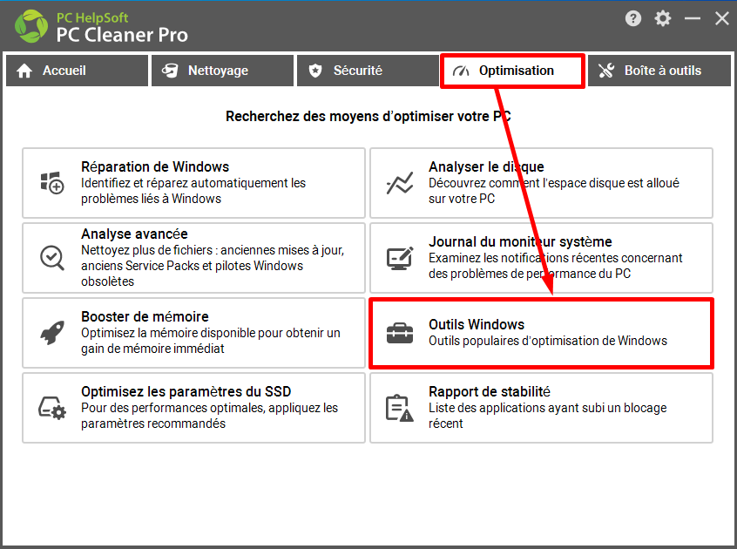Open Optimisez les paramètres du SSD

(193, 408)
